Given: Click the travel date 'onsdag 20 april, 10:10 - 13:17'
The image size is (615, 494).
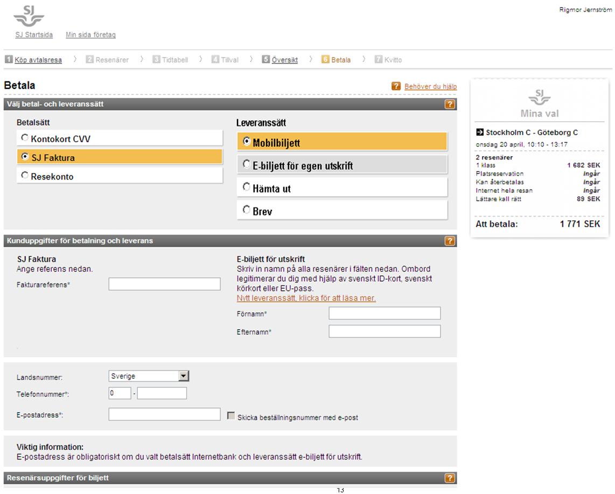Looking at the screenshot, I should tap(522, 144).
